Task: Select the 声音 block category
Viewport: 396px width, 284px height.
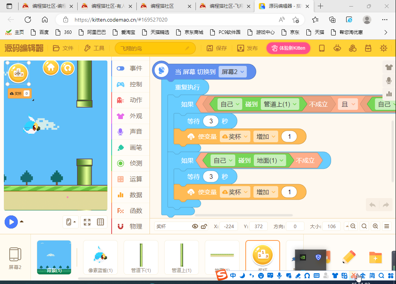Action: (131, 131)
